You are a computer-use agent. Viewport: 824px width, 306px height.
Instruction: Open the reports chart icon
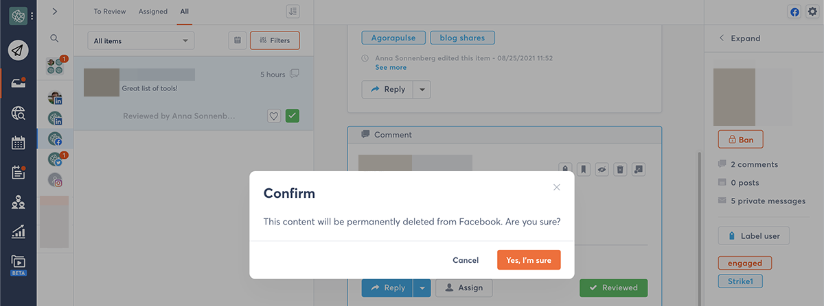pyautogui.click(x=19, y=232)
